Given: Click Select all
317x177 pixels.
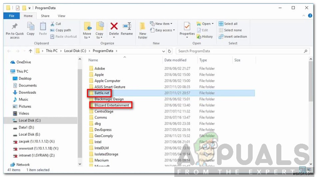Looking at the screenshot, I should click(228, 24).
